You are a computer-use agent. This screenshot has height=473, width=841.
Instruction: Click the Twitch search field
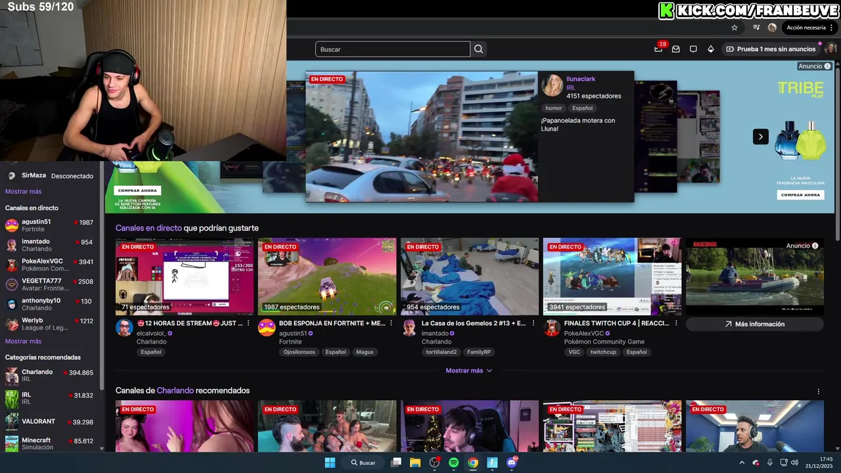(x=393, y=49)
